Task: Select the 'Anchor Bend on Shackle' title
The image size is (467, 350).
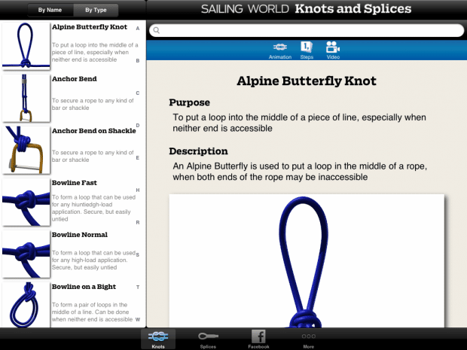Action: coord(94,131)
